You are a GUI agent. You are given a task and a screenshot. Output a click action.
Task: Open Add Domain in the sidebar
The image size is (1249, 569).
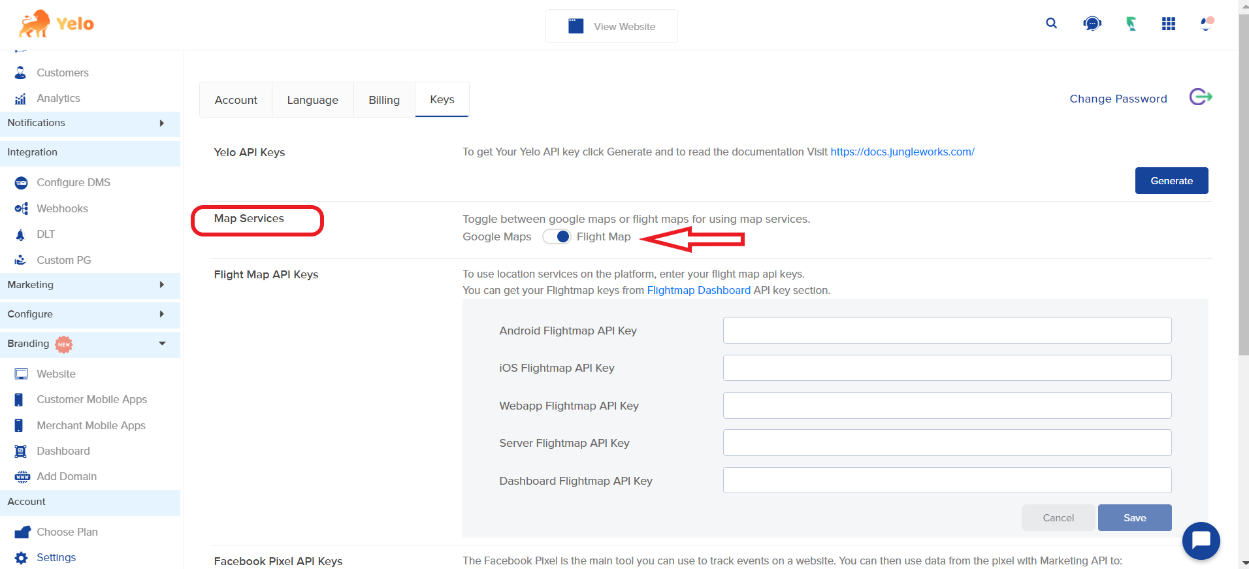click(x=67, y=476)
